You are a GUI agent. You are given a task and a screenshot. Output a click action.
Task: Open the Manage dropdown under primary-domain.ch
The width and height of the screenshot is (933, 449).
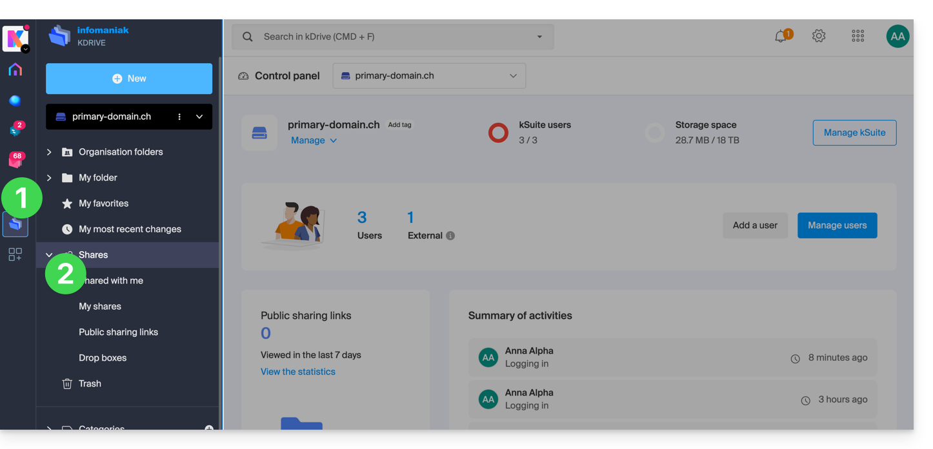coord(314,140)
